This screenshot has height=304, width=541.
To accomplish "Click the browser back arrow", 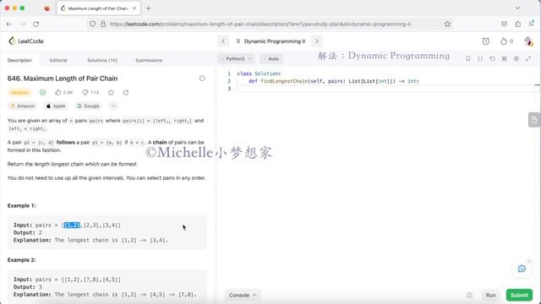I will coord(9,24).
